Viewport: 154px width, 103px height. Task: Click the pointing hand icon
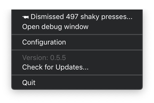[25, 17]
